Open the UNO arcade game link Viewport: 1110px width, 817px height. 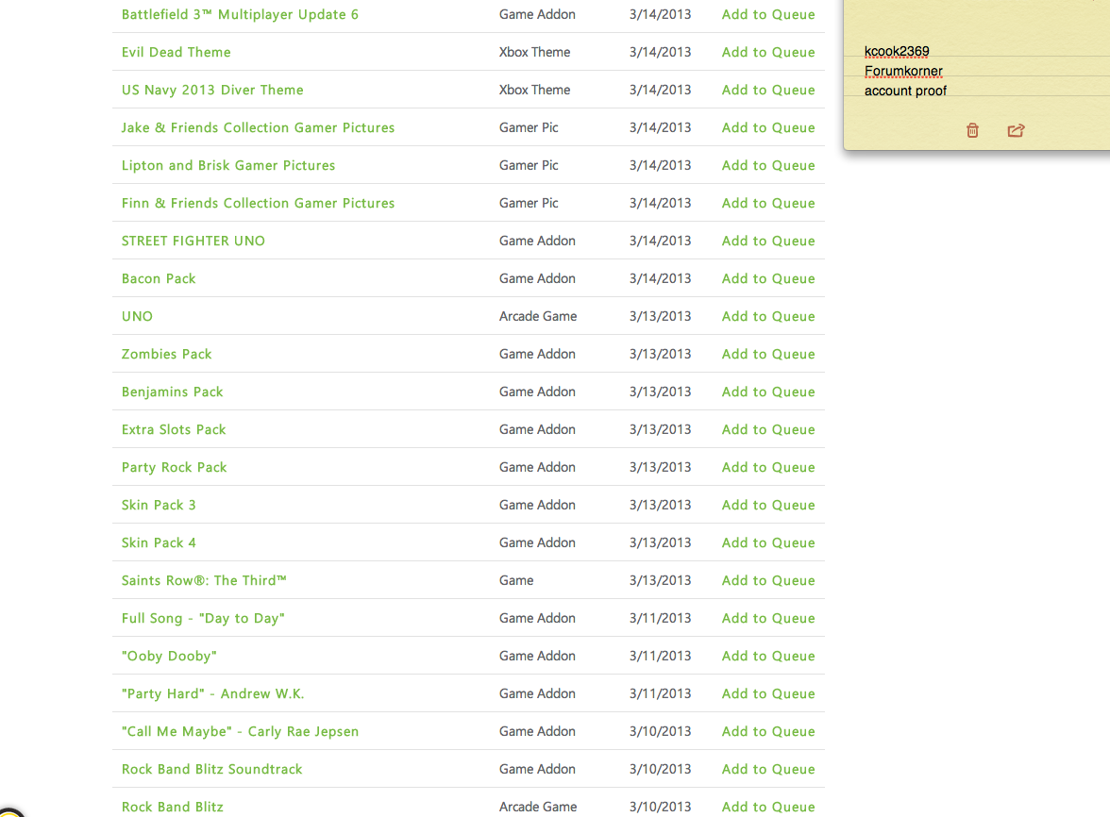click(x=138, y=316)
